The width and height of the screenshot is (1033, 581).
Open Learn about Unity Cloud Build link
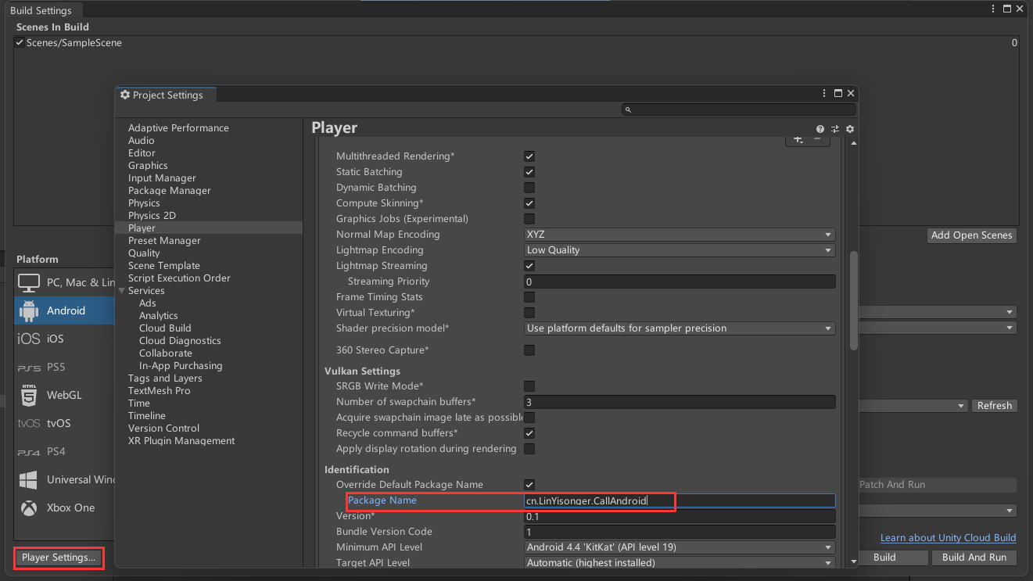[949, 537]
